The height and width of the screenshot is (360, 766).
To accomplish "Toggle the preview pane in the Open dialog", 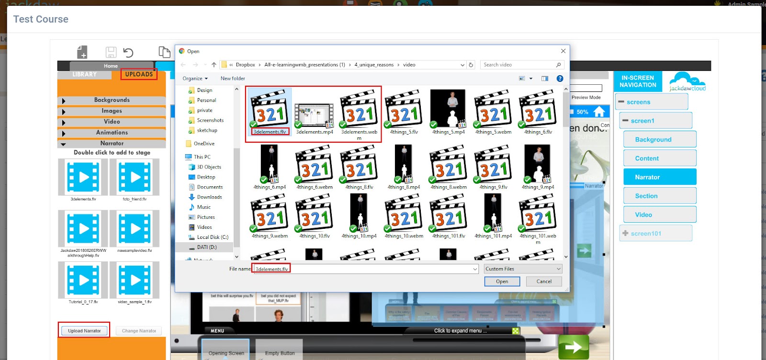I will pyautogui.click(x=545, y=79).
